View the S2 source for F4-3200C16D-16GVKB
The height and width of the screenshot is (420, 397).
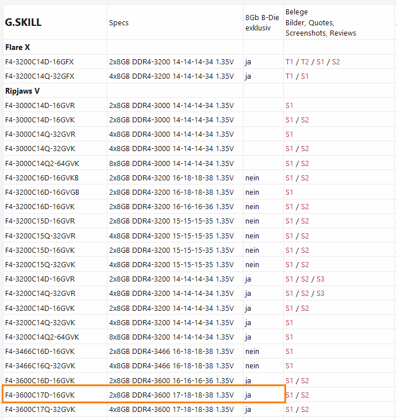[x=305, y=178]
